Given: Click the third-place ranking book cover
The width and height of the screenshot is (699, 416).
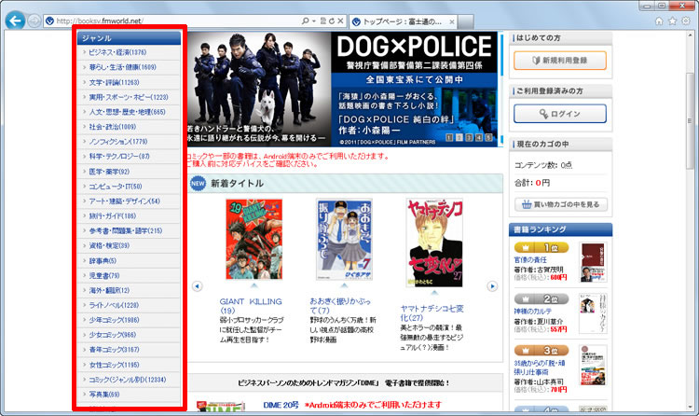Looking at the screenshot, I should pos(593,365).
